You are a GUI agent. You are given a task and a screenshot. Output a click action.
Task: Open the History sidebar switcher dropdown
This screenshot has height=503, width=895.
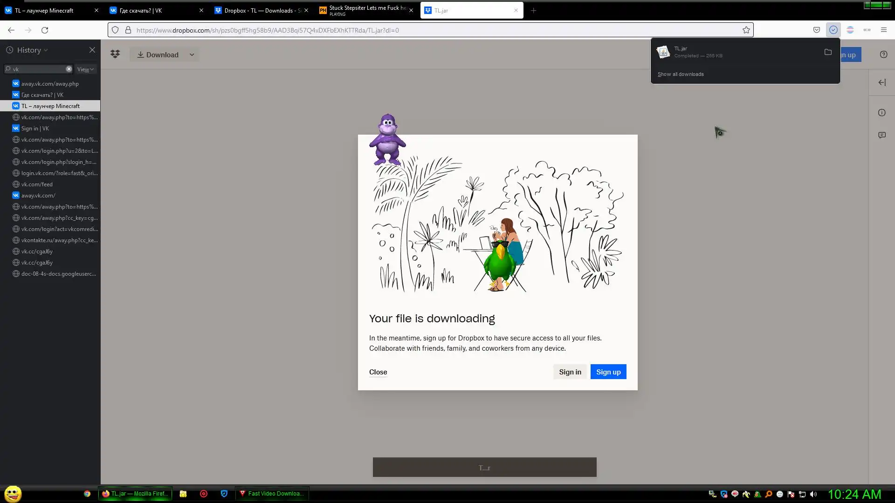tap(33, 50)
